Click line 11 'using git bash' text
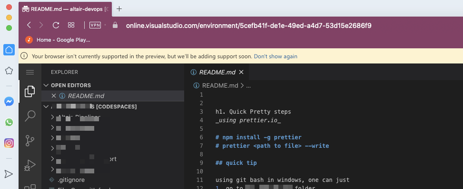The width and height of the screenshot is (463, 189). pos(282,180)
